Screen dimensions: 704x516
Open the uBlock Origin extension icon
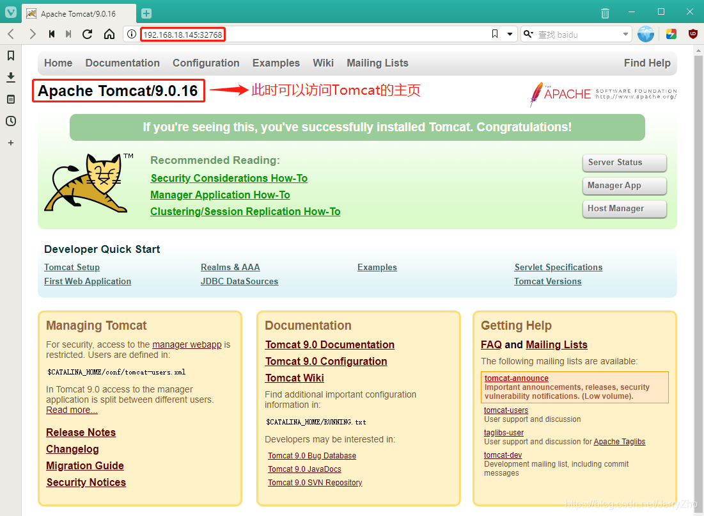692,34
